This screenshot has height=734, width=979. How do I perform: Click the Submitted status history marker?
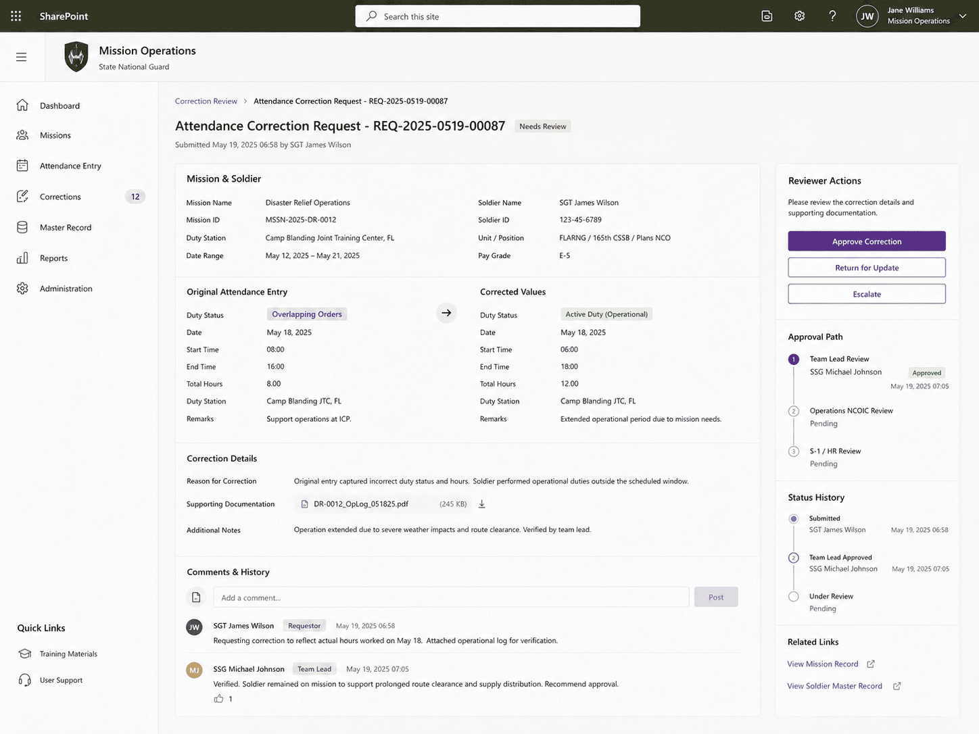pyautogui.click(x=794, y=519)
